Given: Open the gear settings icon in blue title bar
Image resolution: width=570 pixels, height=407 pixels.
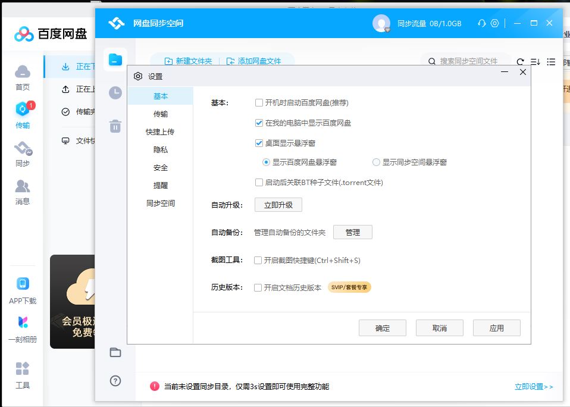Looking at the screenshot, I should tap(495, 23).
